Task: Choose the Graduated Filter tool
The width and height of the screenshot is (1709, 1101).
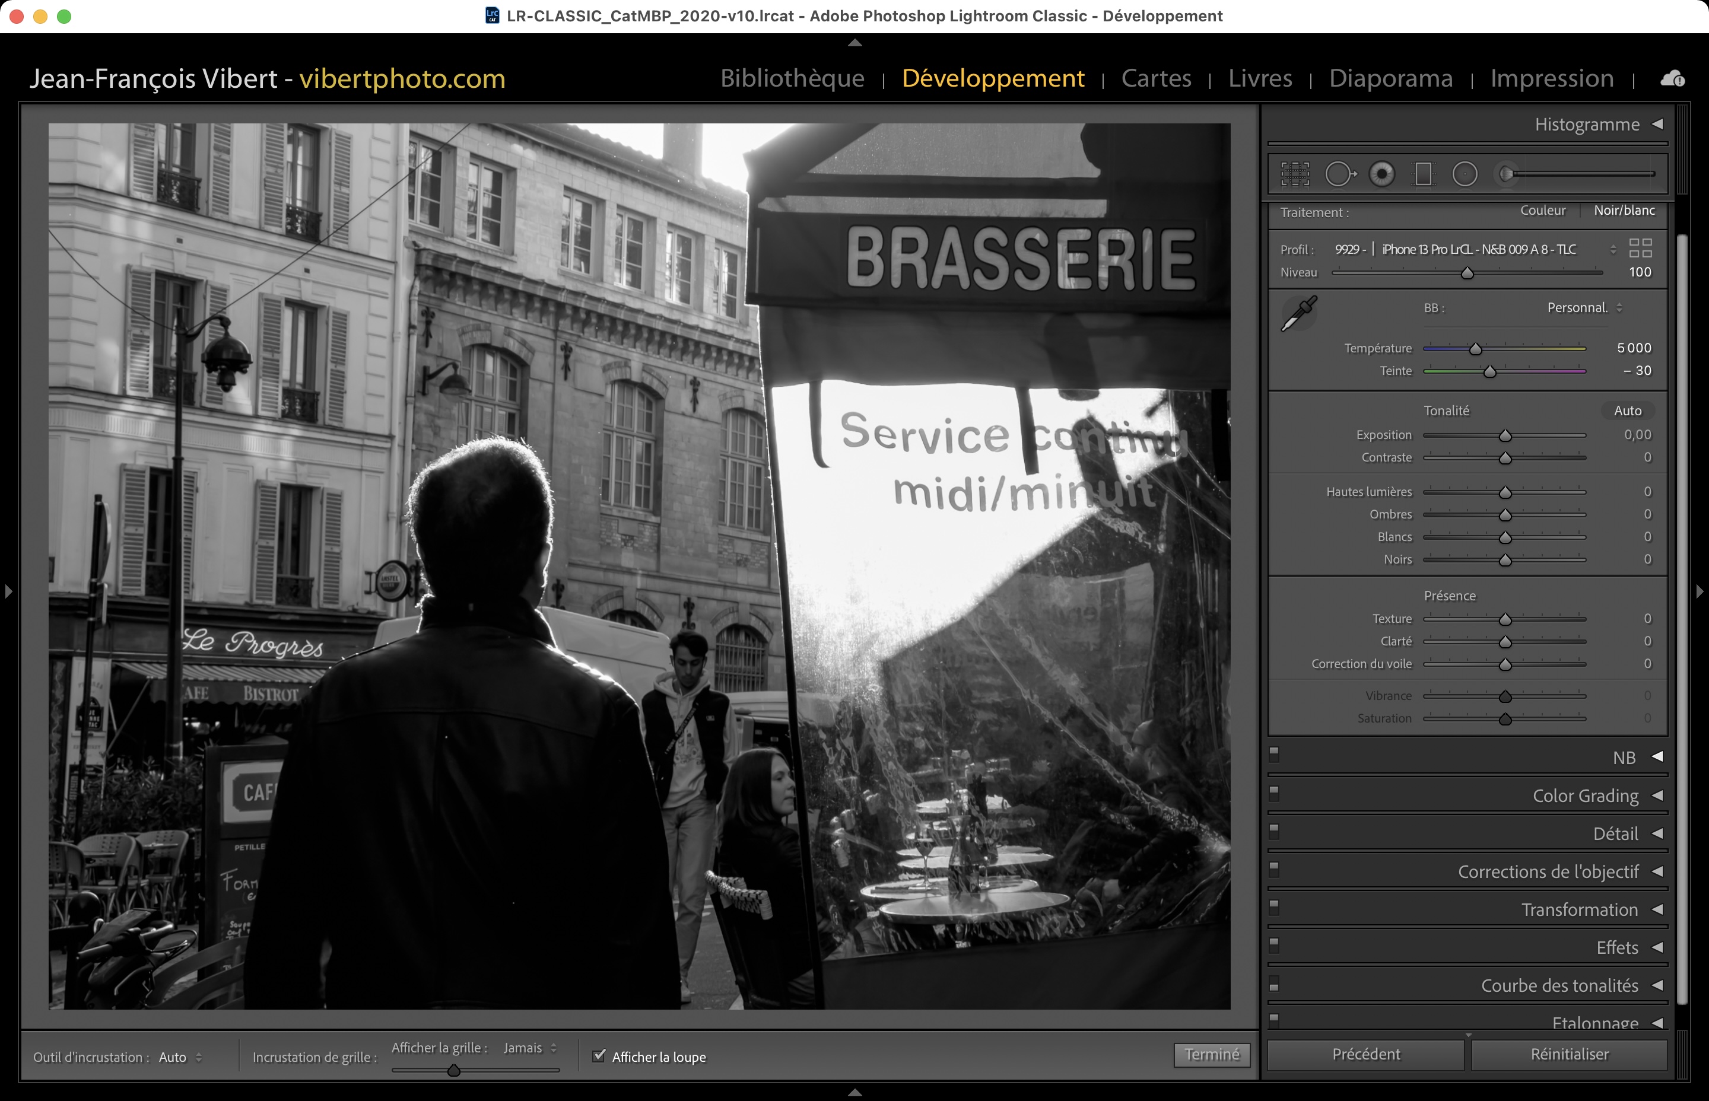Action: 1423,174
